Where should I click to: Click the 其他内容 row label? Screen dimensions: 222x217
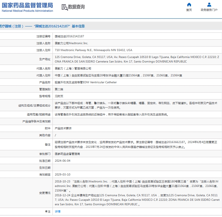point(45,135)
